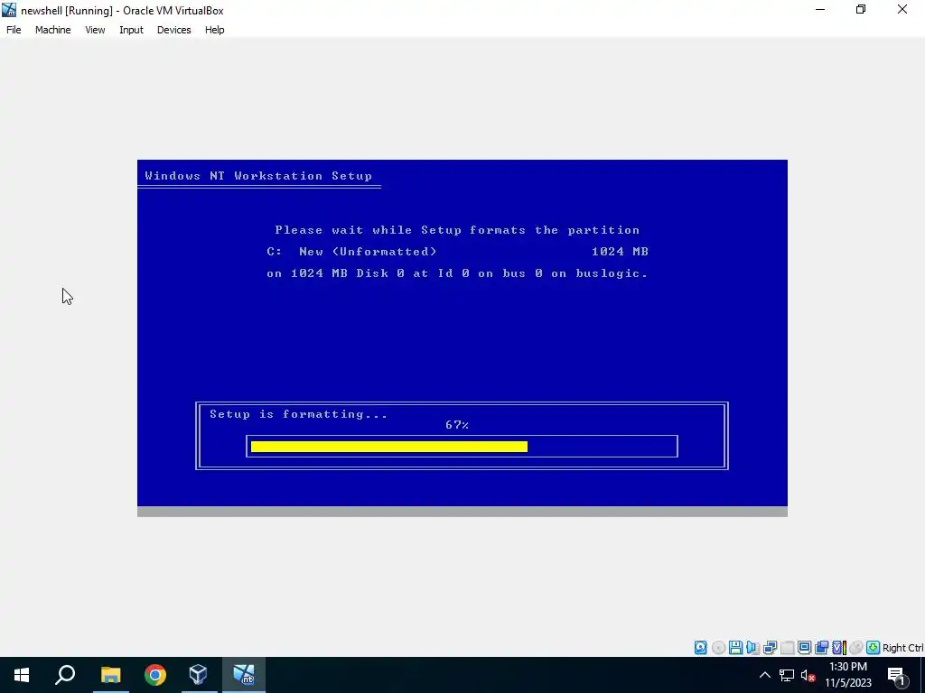Open VirtualBox Manager from the taskbar
This screenshot has height=693, width=925.
pyautogui.click(x=199, y=675)
